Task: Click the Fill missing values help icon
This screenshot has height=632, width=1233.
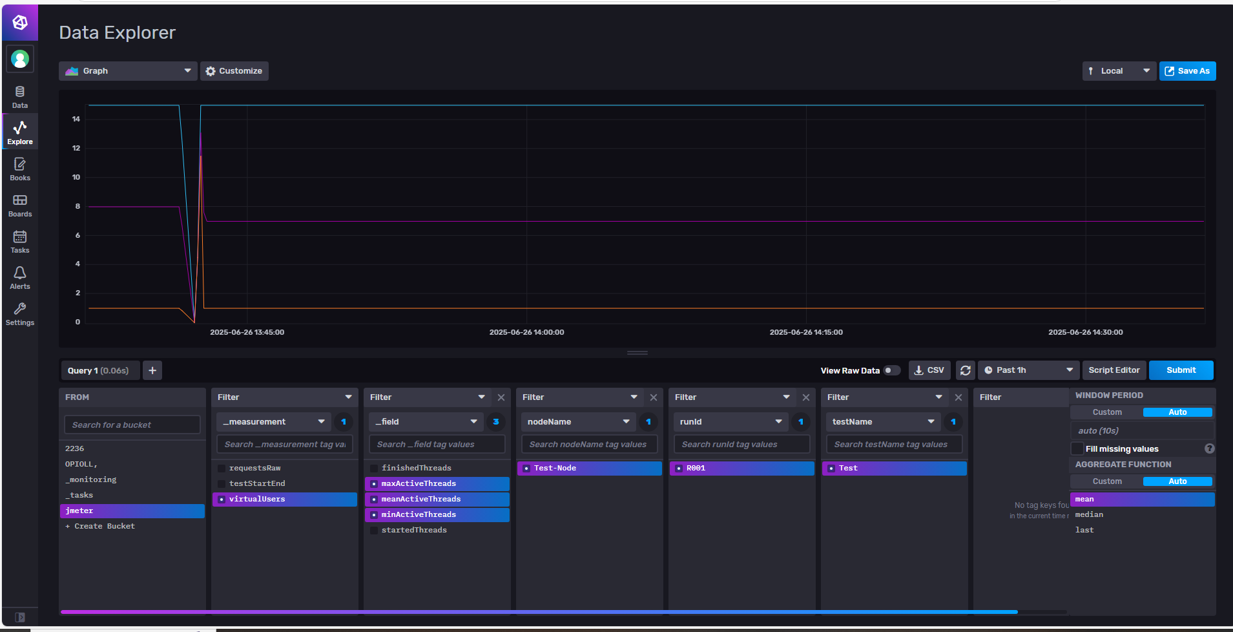Action: pos(1210,448)
